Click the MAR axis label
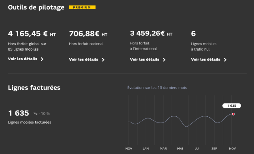 [x=163, y=148]
